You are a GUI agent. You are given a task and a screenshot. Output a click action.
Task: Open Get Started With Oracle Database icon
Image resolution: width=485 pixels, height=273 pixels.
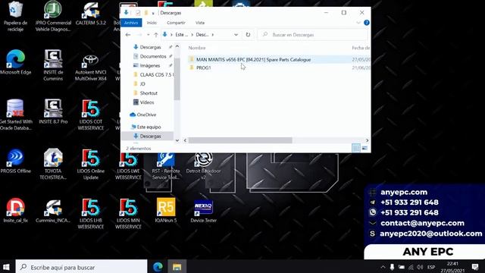(x=15, y=115)
